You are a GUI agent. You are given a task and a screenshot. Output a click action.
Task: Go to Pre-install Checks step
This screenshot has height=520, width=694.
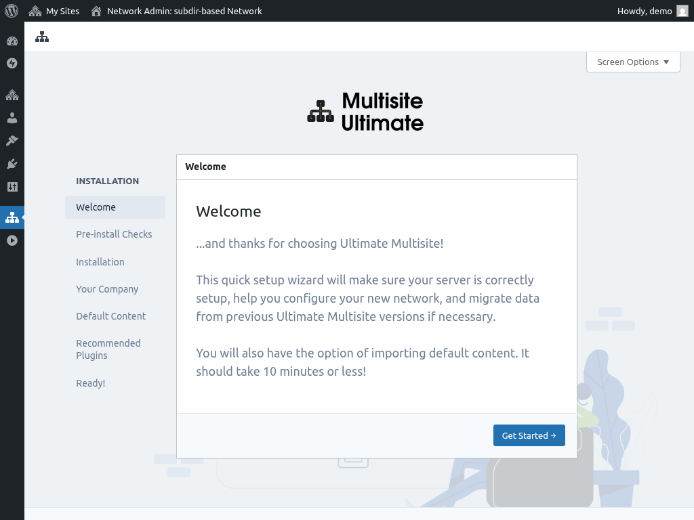tap(114, 234)
